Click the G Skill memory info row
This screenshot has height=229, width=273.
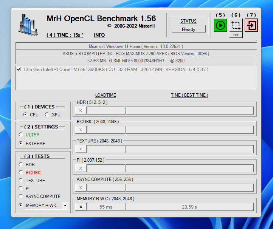tap(136, 61)
